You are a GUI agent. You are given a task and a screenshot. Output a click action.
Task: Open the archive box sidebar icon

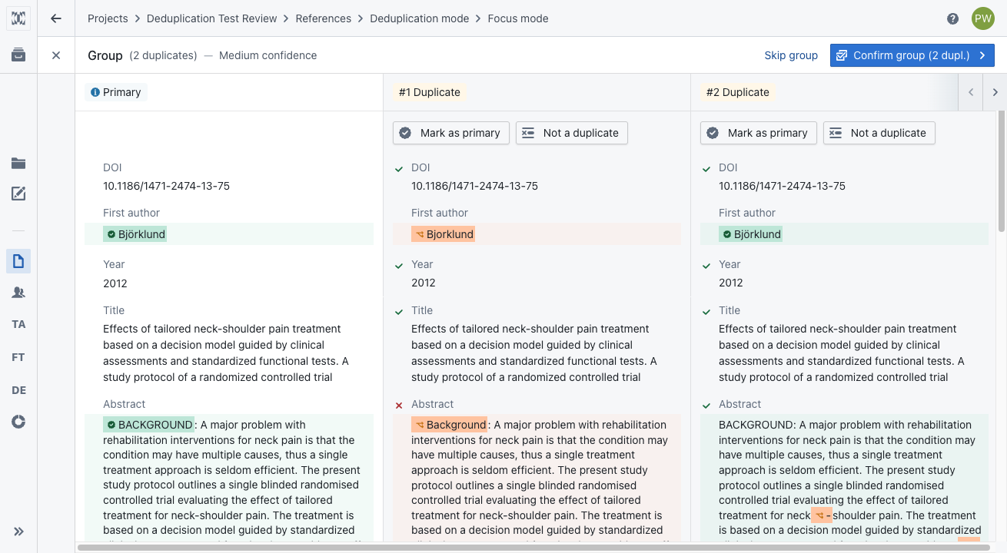click(x=18, y=55)
